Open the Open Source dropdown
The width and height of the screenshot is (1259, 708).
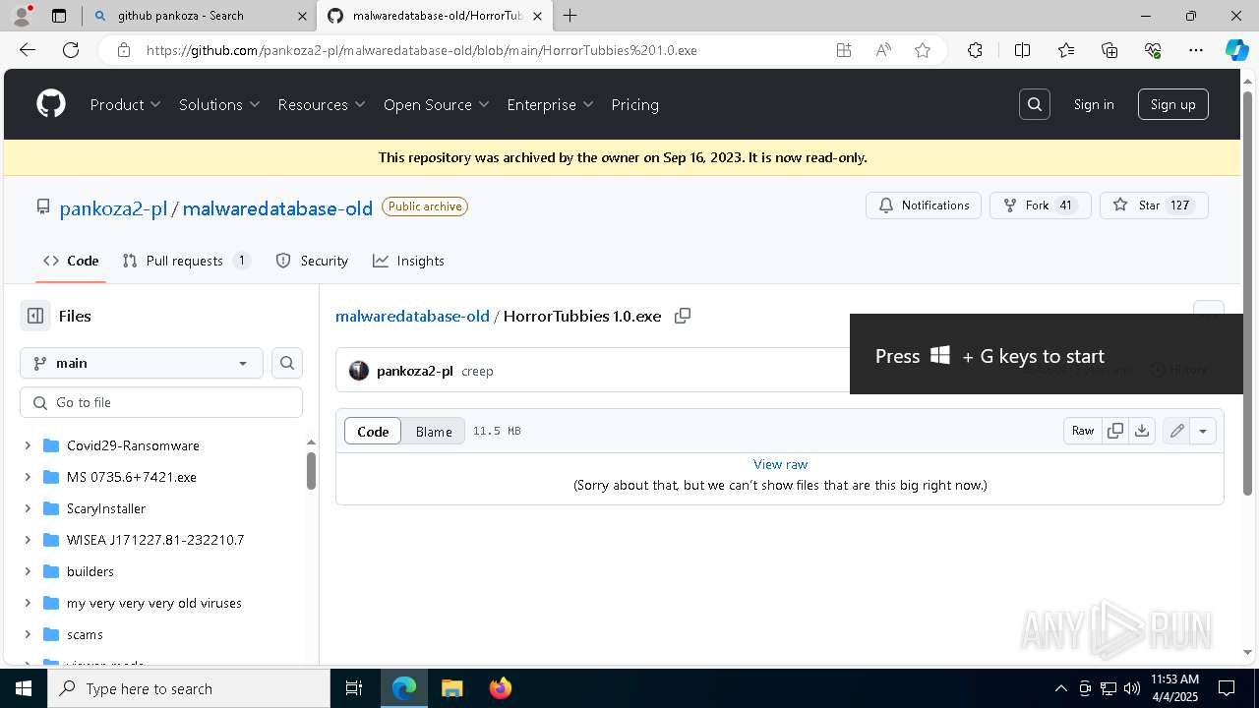[x=437, y=104]
